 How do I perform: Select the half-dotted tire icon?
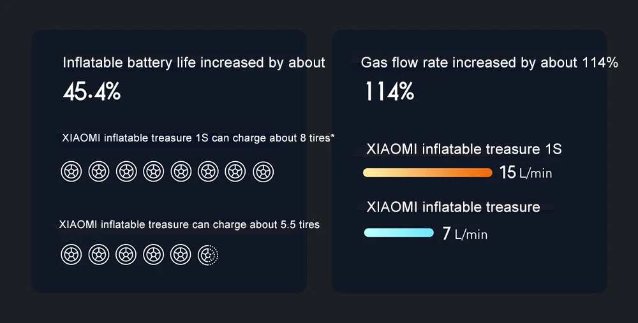tap(208, 255)
